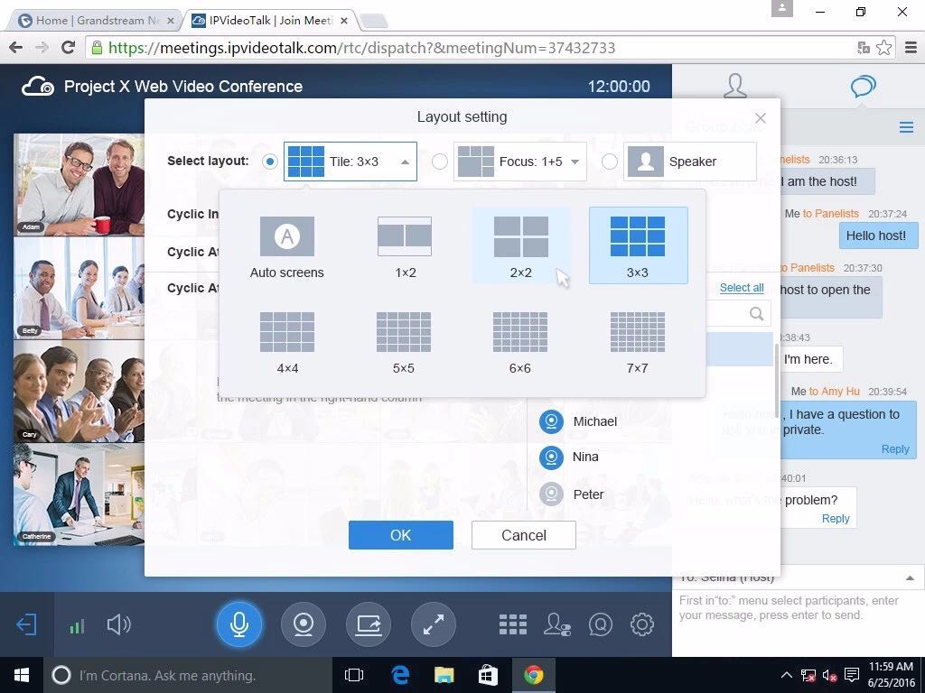Select the Speaker layout radio button
925x693 pixels.
610,162
